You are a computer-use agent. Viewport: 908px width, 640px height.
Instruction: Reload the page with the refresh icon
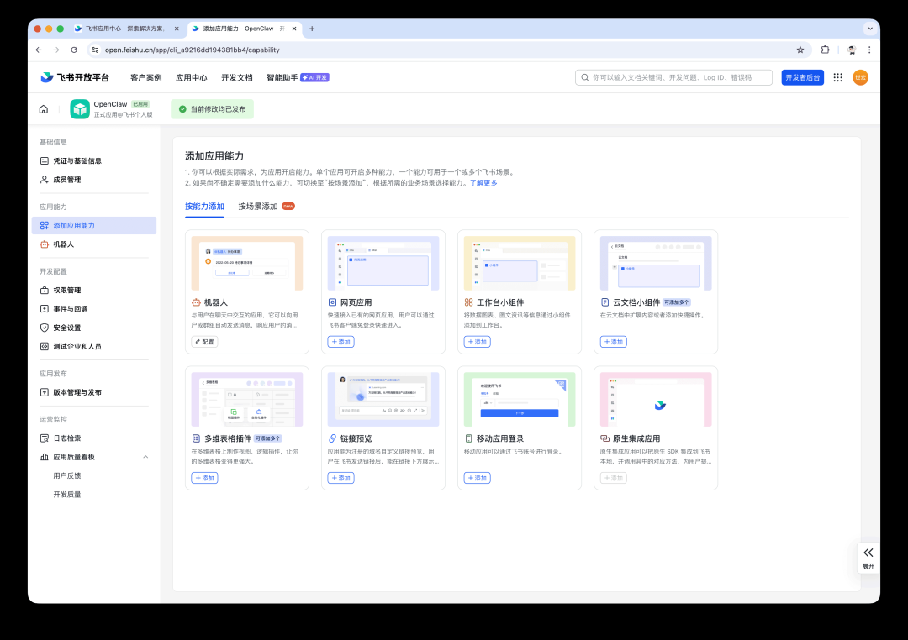(x=74, y=50)
